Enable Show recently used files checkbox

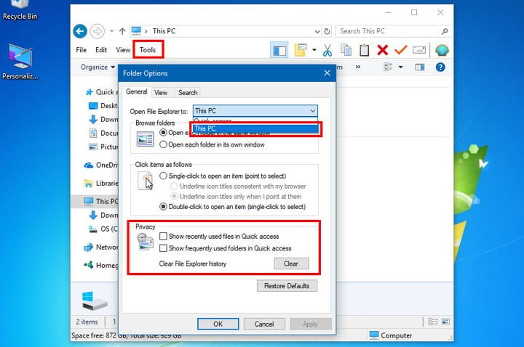163,237
